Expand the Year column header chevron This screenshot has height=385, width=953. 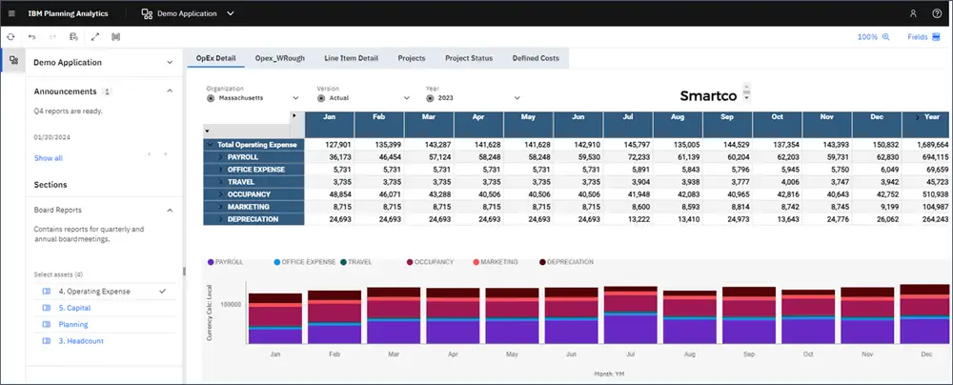[917, 117]
